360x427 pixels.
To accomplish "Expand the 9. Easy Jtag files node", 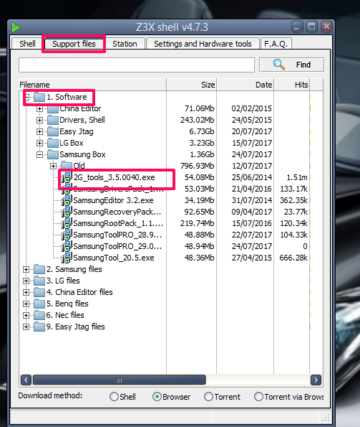I will [x=26, y=327].
